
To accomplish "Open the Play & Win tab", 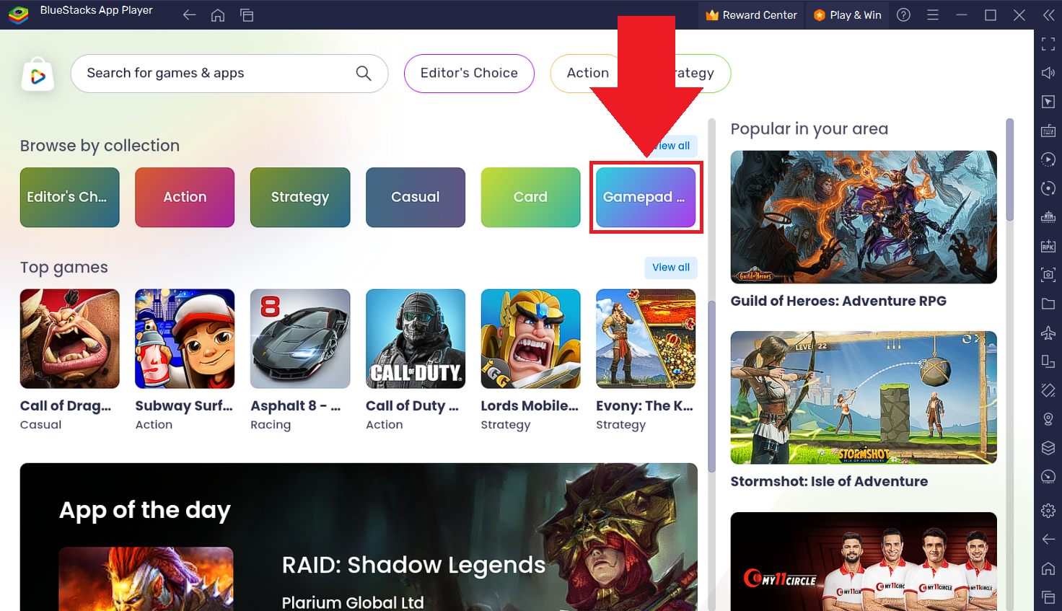I will coord(848,15).
